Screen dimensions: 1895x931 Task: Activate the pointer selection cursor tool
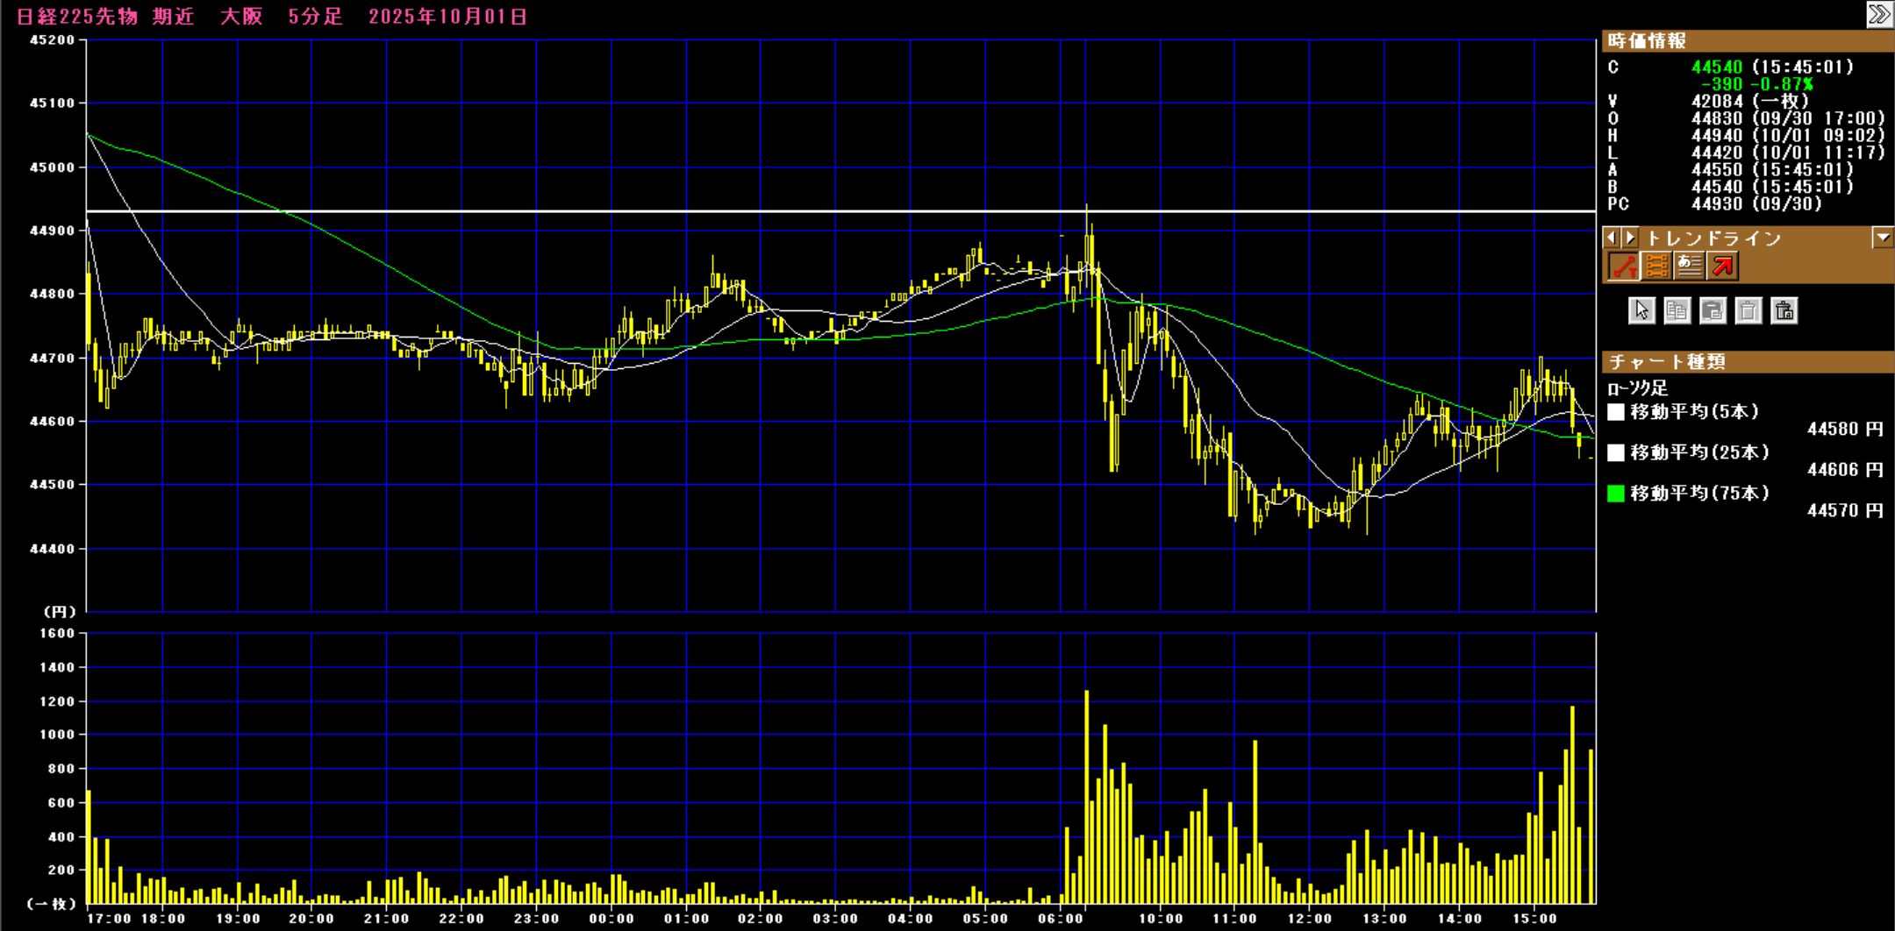click(1641, 310)
